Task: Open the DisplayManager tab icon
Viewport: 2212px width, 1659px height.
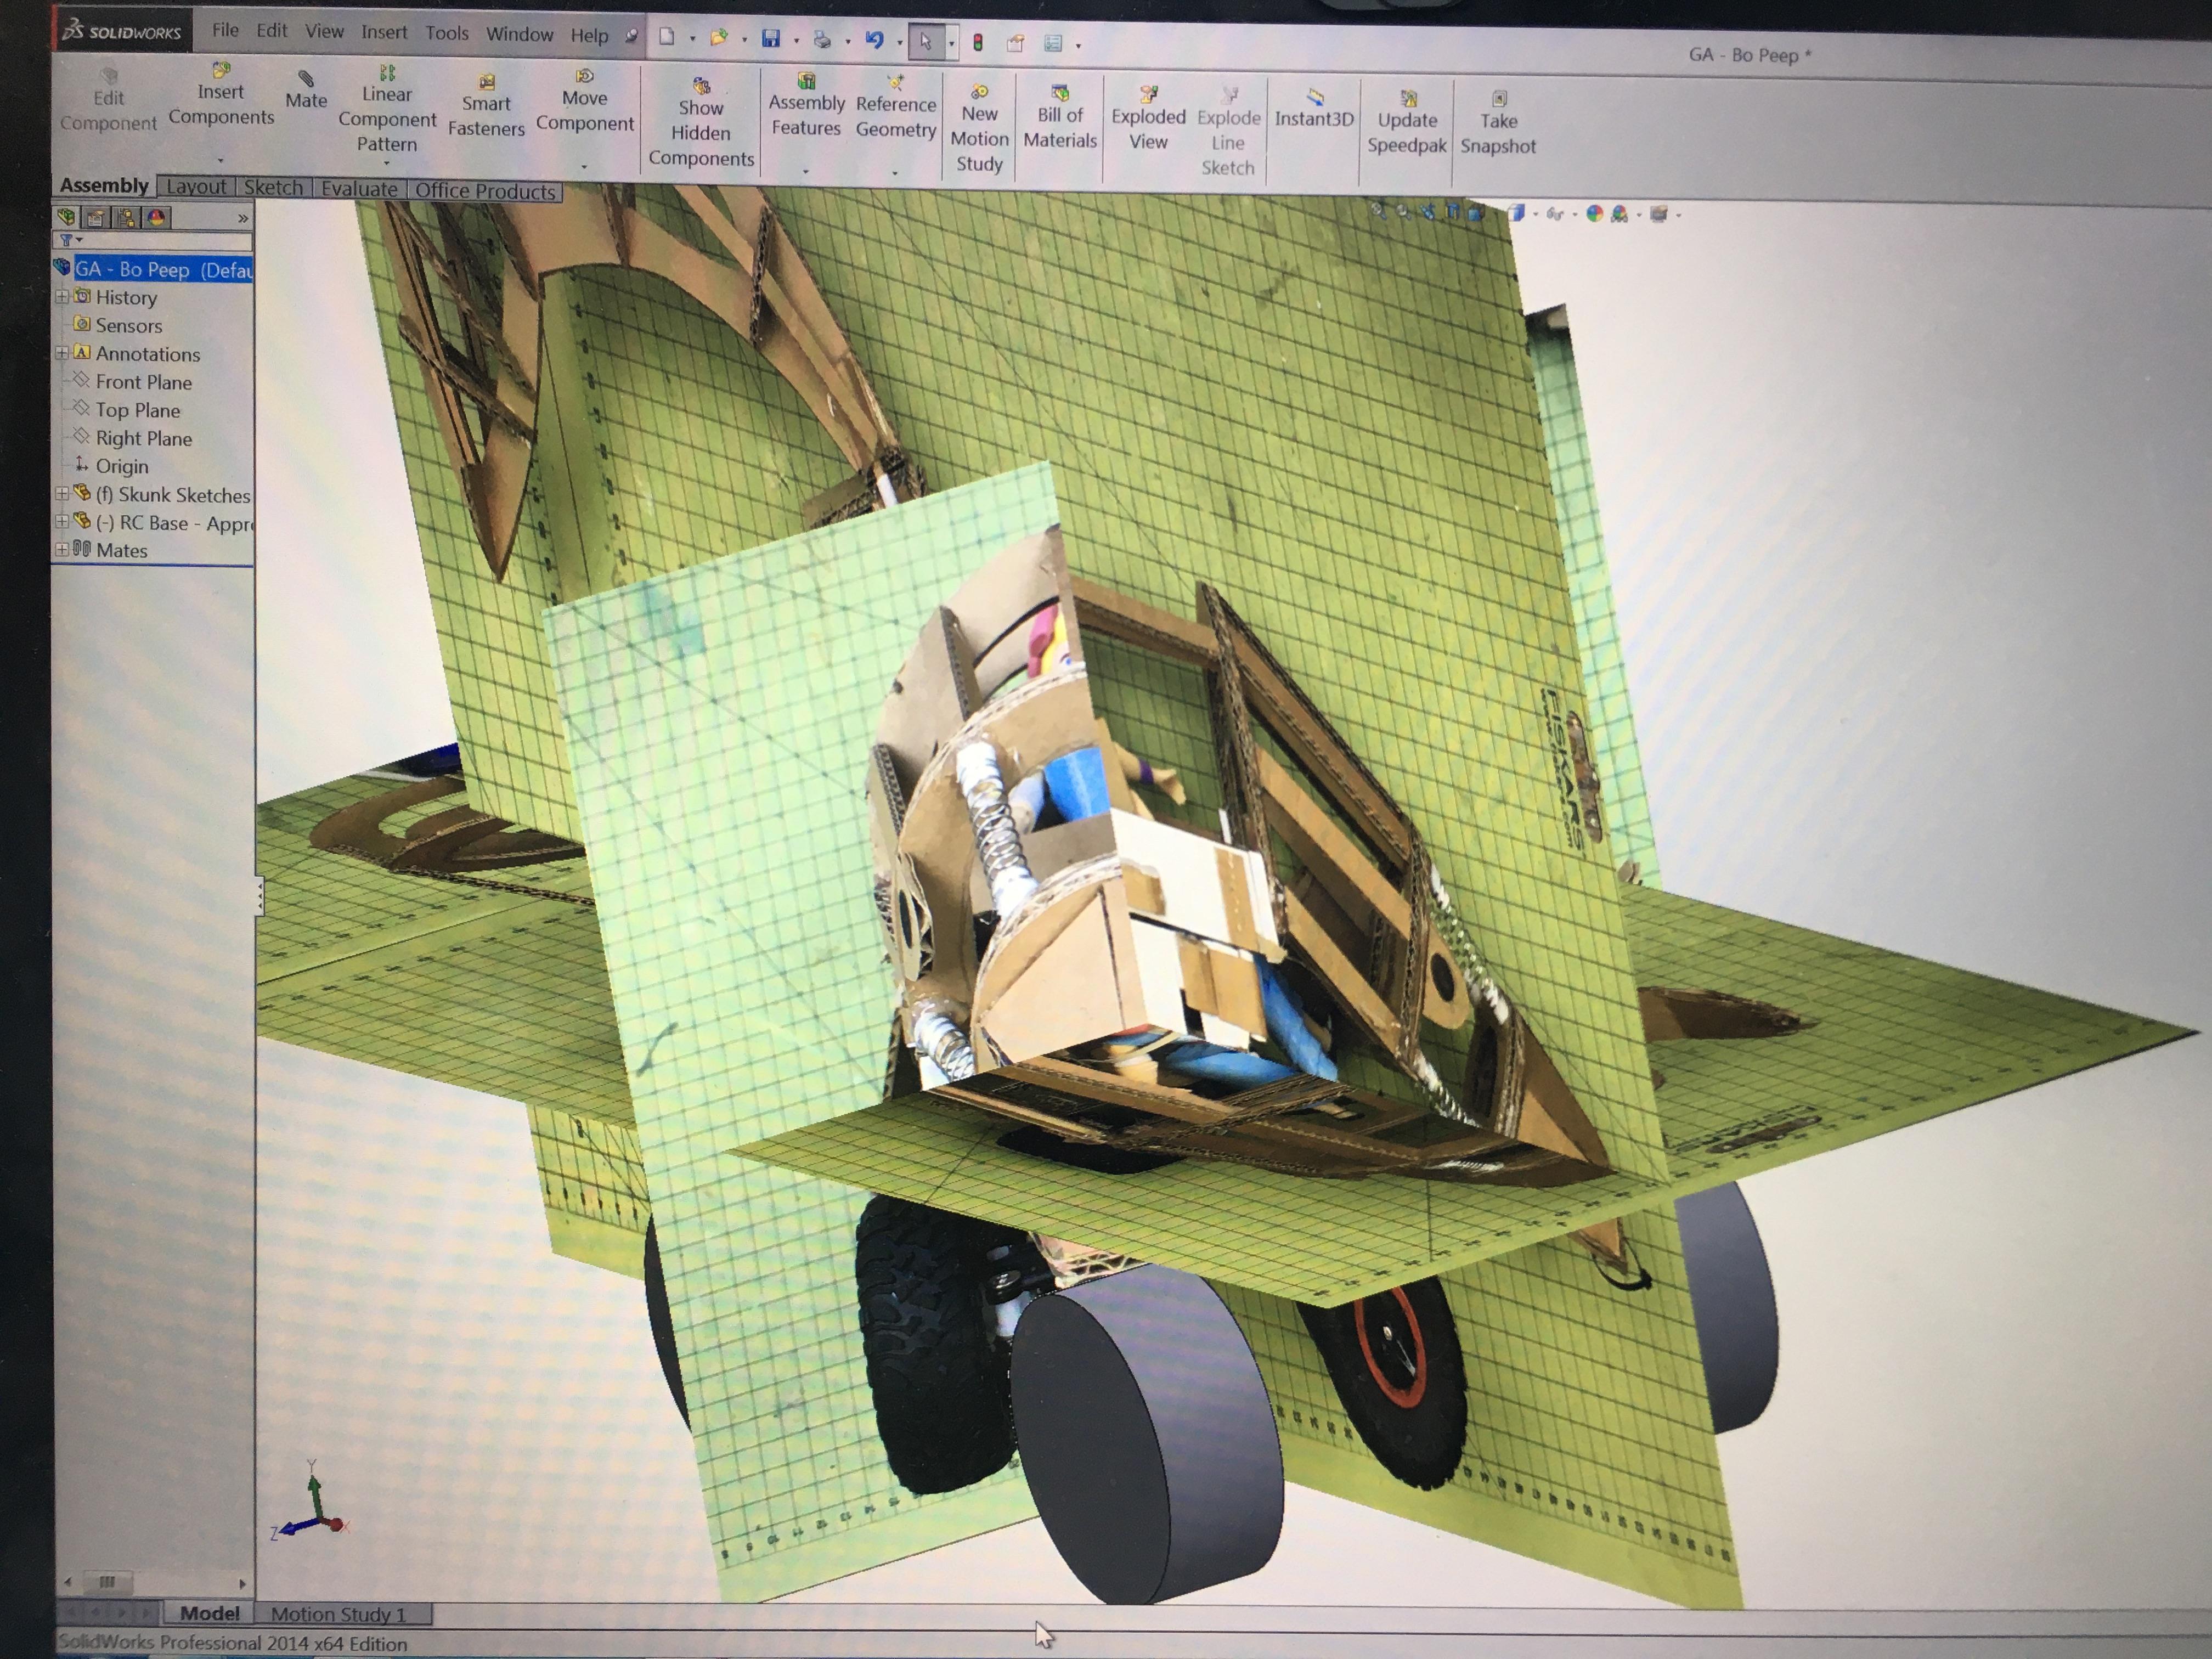Action: pyautogui.click(x=156, y=217)
